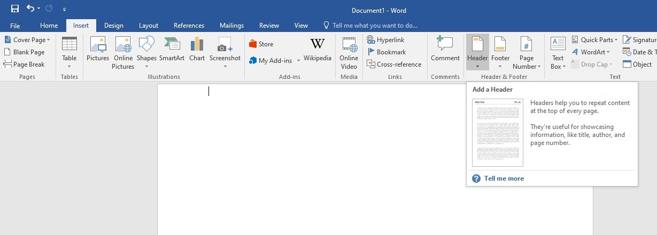Viewport: 657px width, 235px height.
Task: Insert a Chart
Action: tap(197, 51)
